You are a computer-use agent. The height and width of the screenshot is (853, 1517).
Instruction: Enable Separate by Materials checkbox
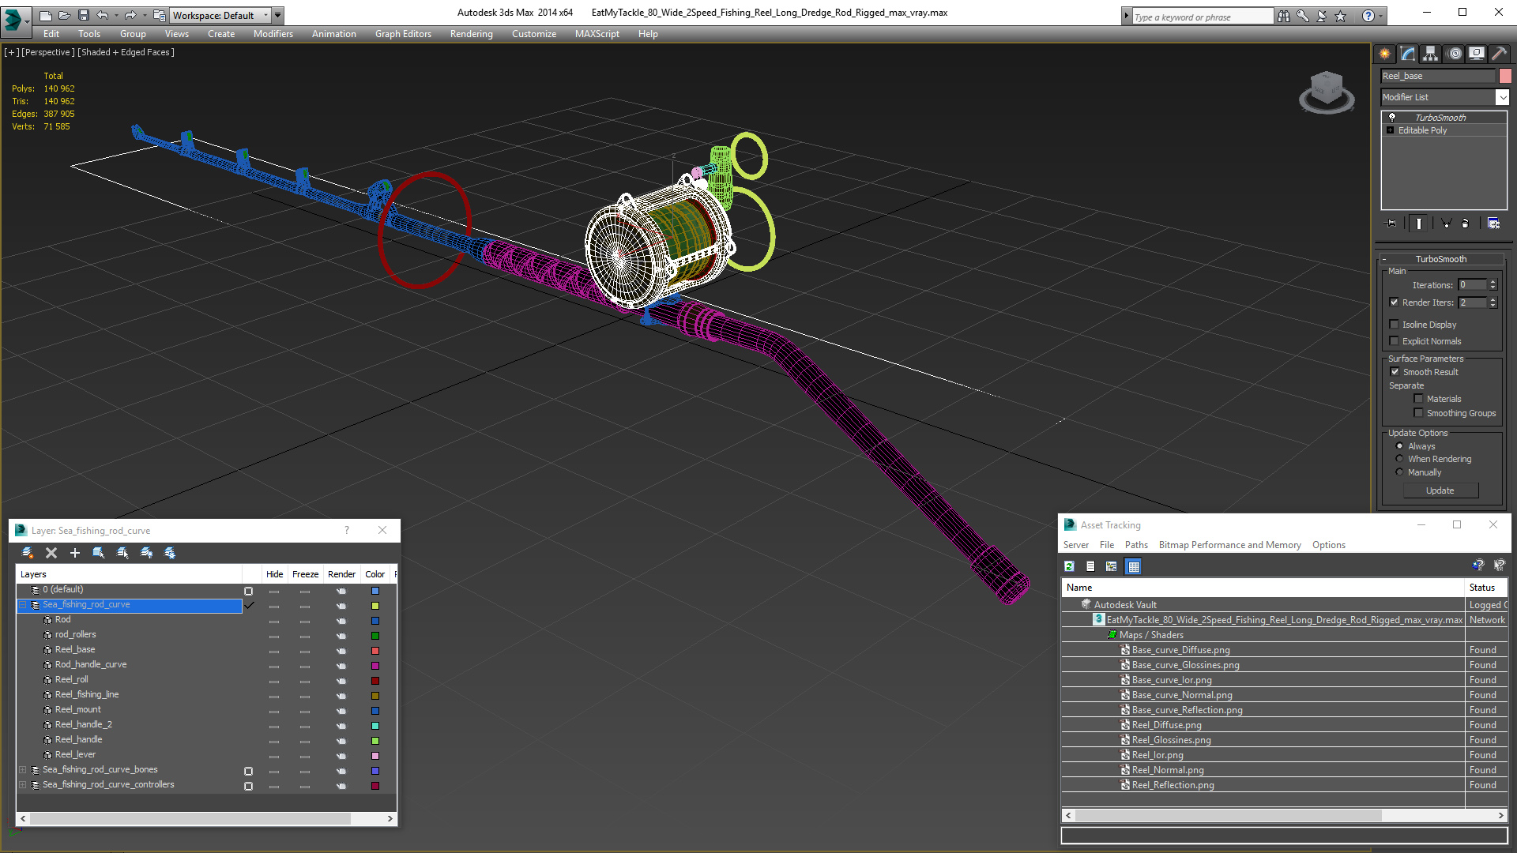point(1418,398)
